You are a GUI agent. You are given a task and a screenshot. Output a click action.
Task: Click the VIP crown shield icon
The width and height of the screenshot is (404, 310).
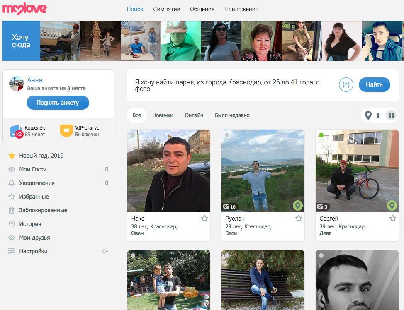[66, 131]
